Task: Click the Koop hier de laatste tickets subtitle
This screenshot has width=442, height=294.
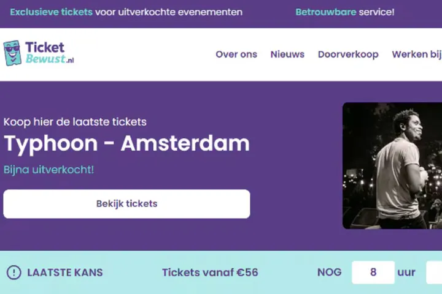Action: point(75,122)
